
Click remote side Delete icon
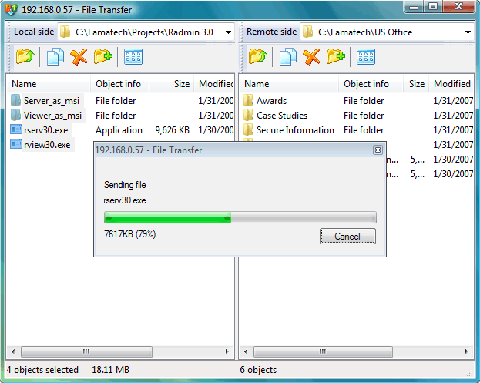pyautogui.click(x=311, y=57)
